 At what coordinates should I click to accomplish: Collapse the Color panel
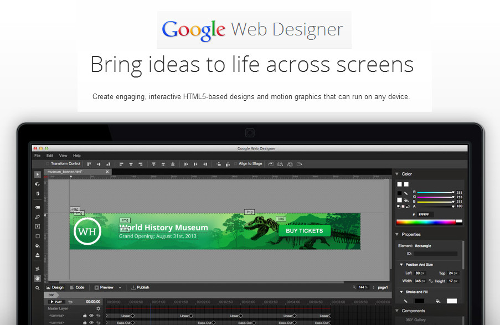pos(396,173)
